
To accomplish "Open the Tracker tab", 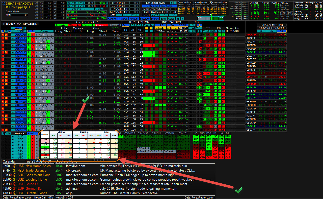I will [x=123, y=19].
